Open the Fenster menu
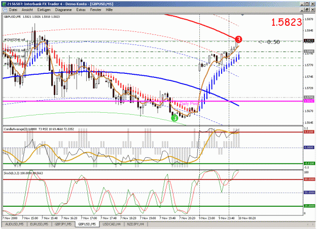The image size is (317, 229). 96,10
